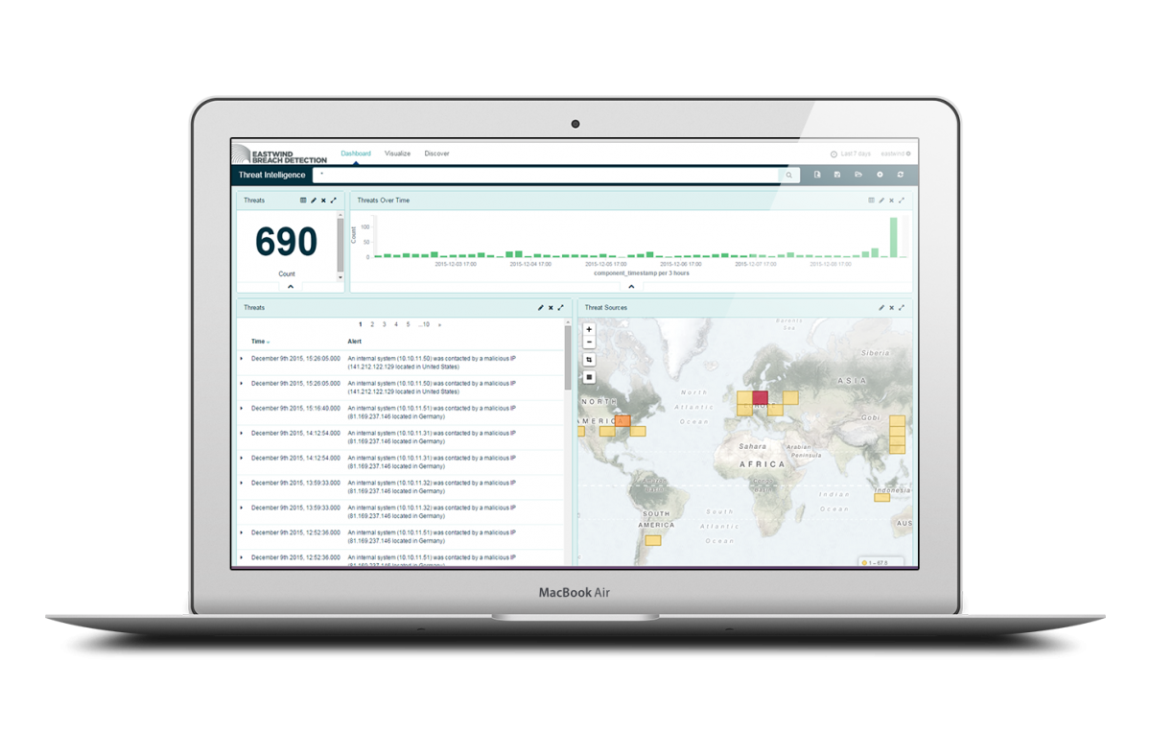The height and width of the screenshot is (733, 1151).
Task: Click the Threats table vertical scrollbar
Action: 568,357
